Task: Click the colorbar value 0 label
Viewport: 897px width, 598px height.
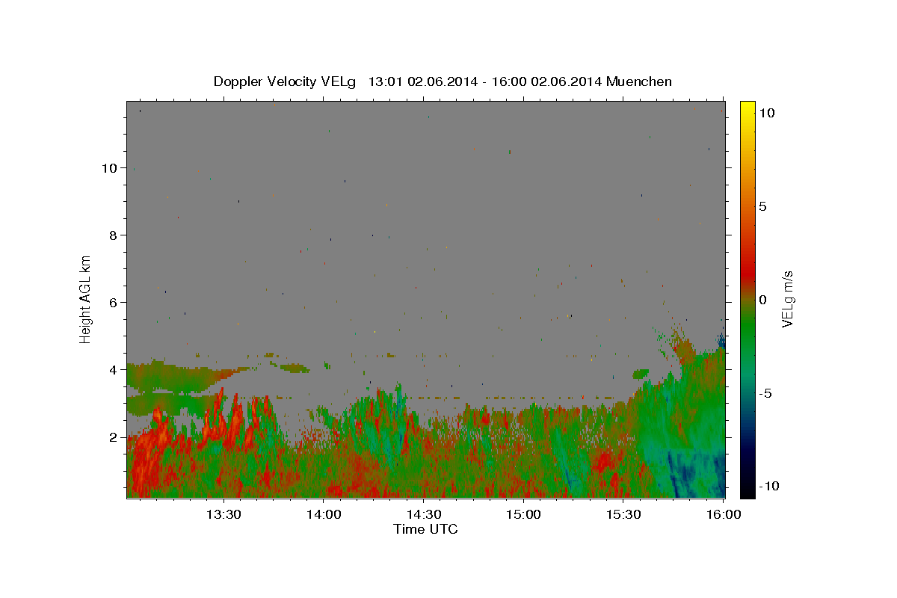Action: (762, 300)
